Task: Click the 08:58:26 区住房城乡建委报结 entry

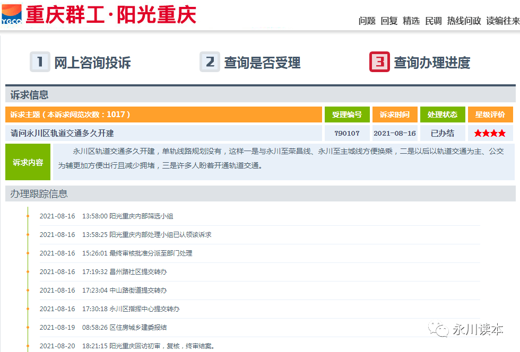Action: 103,328
